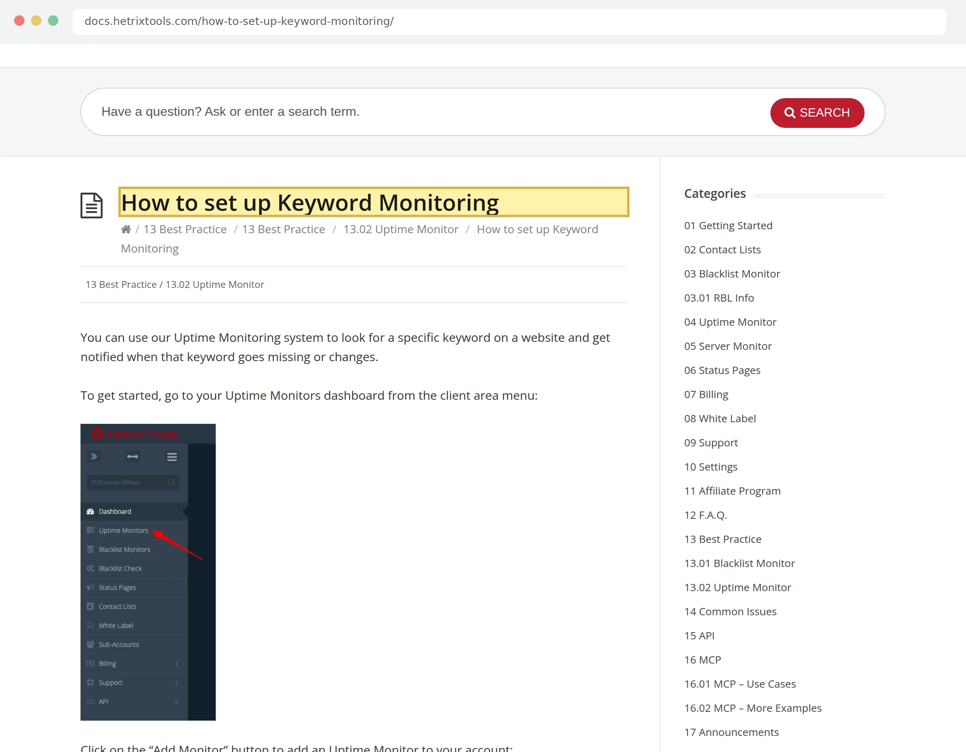The height and width of the screenshot is (752, 966).
Task: Open 13 Best Practice in Categories sidebar
Action: click(723, 539)
